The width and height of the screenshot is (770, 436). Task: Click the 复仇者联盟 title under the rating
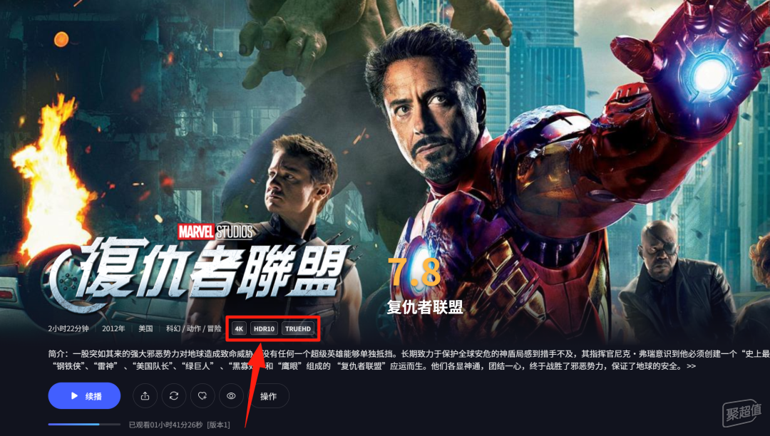425,308
